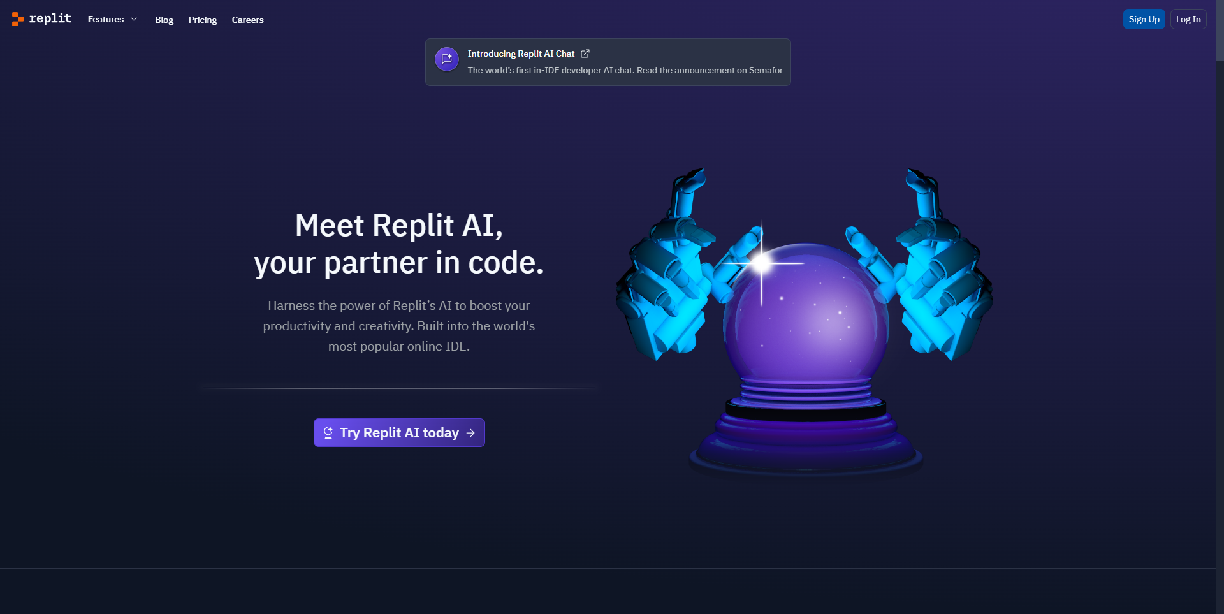
Task: Click the left blue robot hand
Action: (x=676, y=268)
